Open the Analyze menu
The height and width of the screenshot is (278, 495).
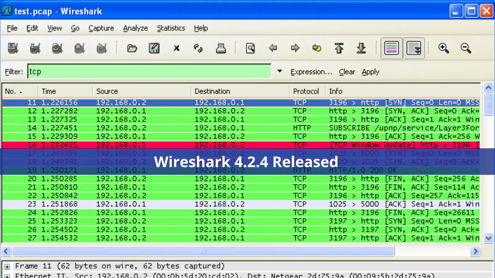(136, 28)
